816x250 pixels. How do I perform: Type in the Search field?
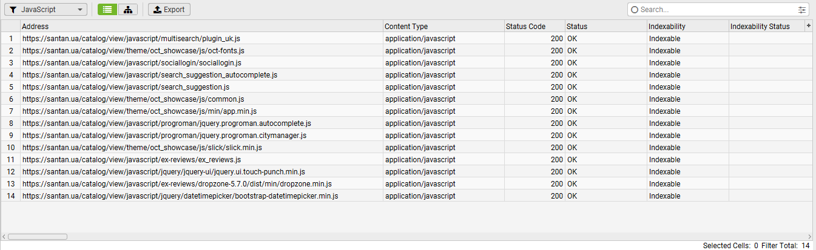[x=716, y=10]
